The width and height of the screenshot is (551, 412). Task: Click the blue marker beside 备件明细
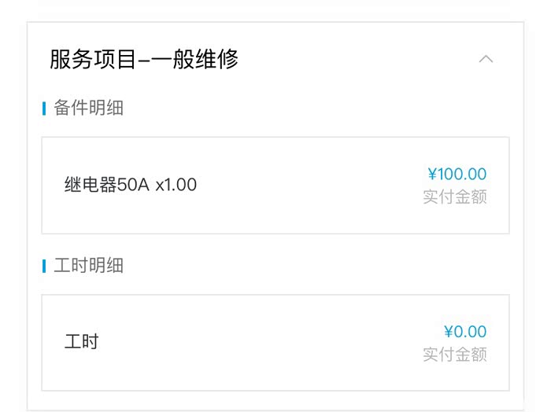coord(44,108)
